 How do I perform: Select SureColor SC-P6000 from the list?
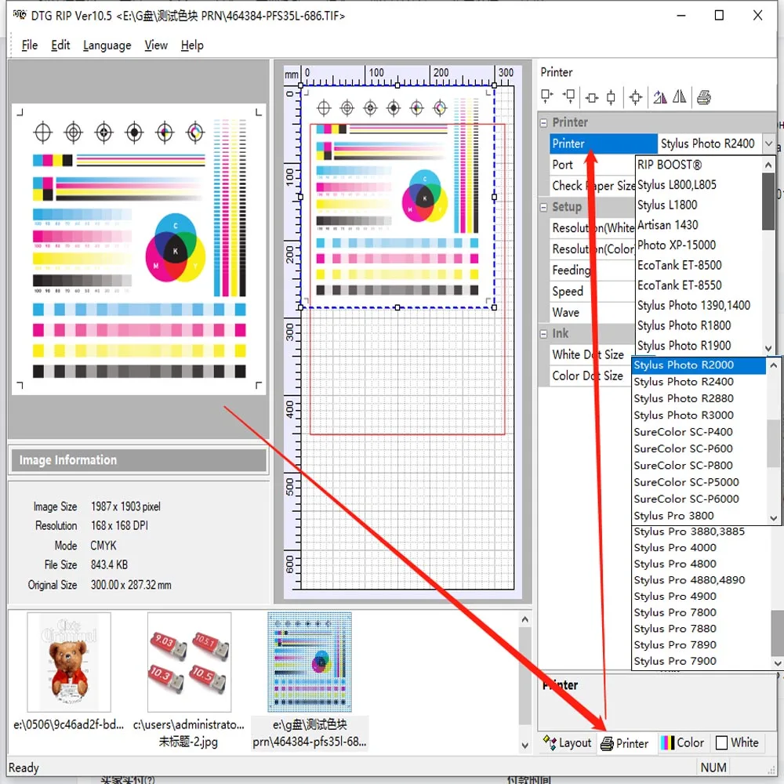pos(699,499)
